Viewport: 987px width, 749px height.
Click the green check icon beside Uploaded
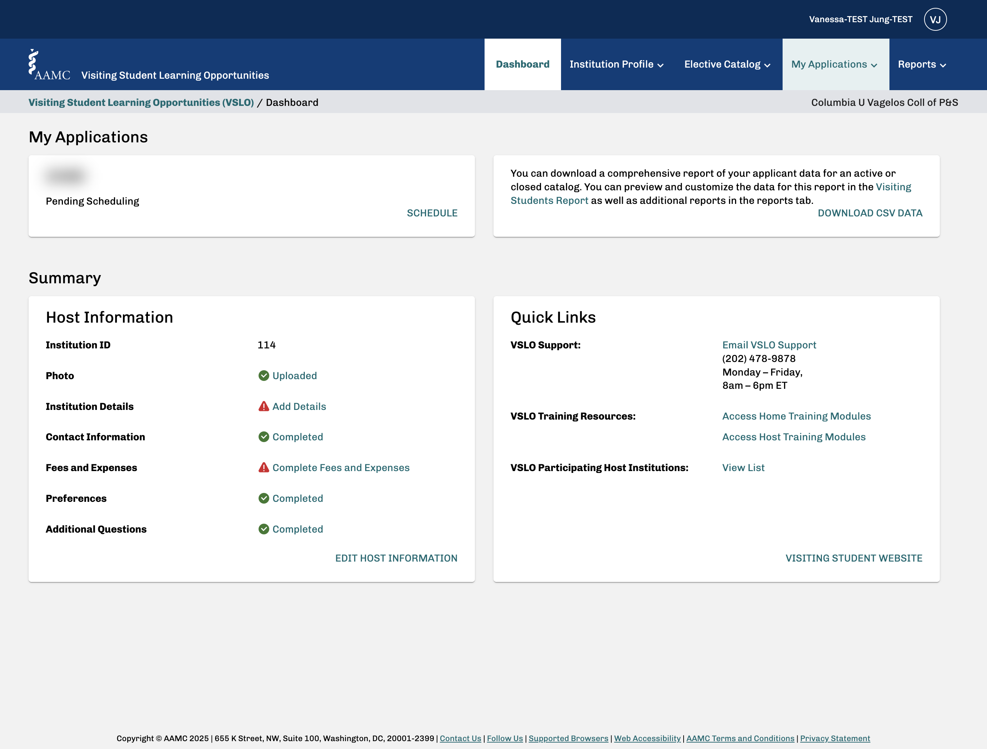pos(264,376)
